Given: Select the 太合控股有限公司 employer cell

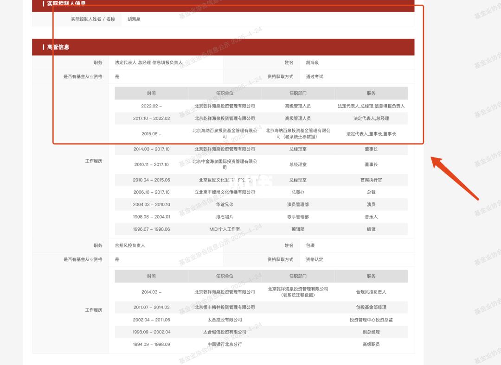Looking at the screenshot, I should [x=225, y=320].
